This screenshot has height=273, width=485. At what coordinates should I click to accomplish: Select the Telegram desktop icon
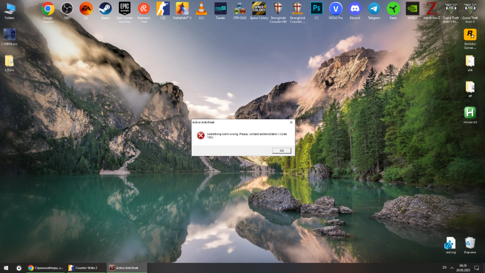click(x=374, y=9)
